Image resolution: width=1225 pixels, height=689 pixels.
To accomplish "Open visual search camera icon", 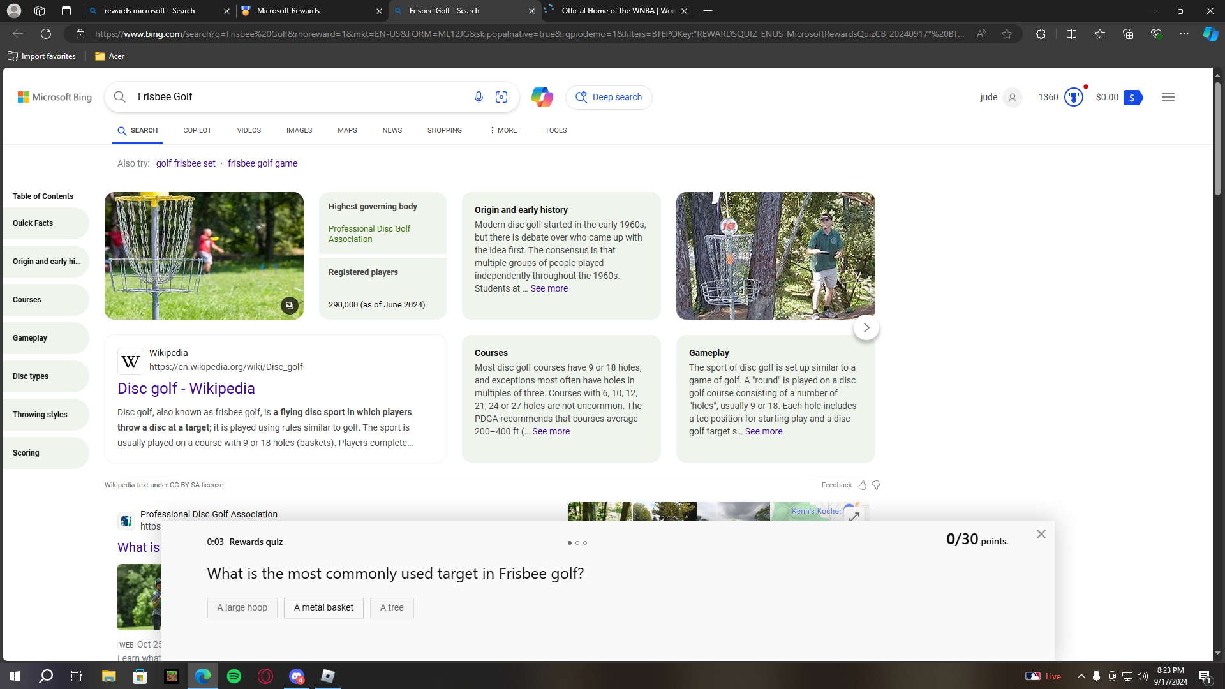I will (x=501, y=97).
